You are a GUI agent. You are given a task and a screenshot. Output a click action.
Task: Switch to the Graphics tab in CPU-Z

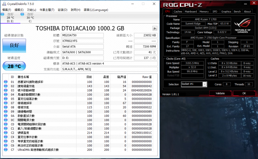point(226,11)
